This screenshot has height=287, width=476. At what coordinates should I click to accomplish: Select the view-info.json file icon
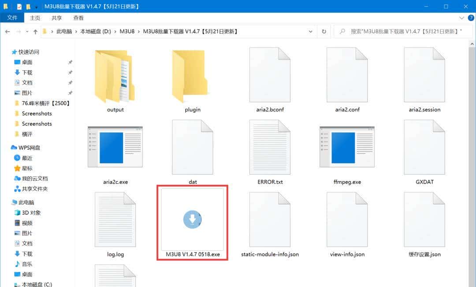[x=347, y=220]
